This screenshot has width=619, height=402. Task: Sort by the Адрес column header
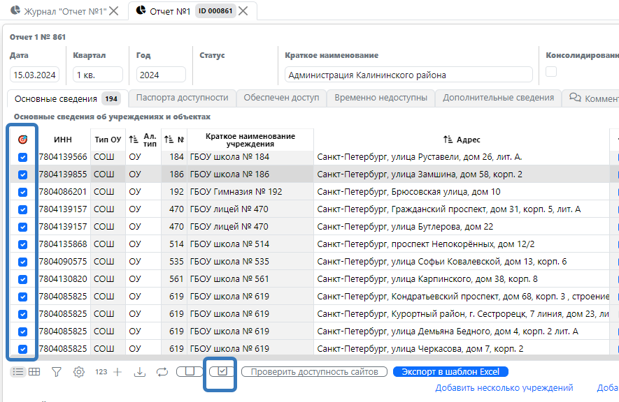462,140
